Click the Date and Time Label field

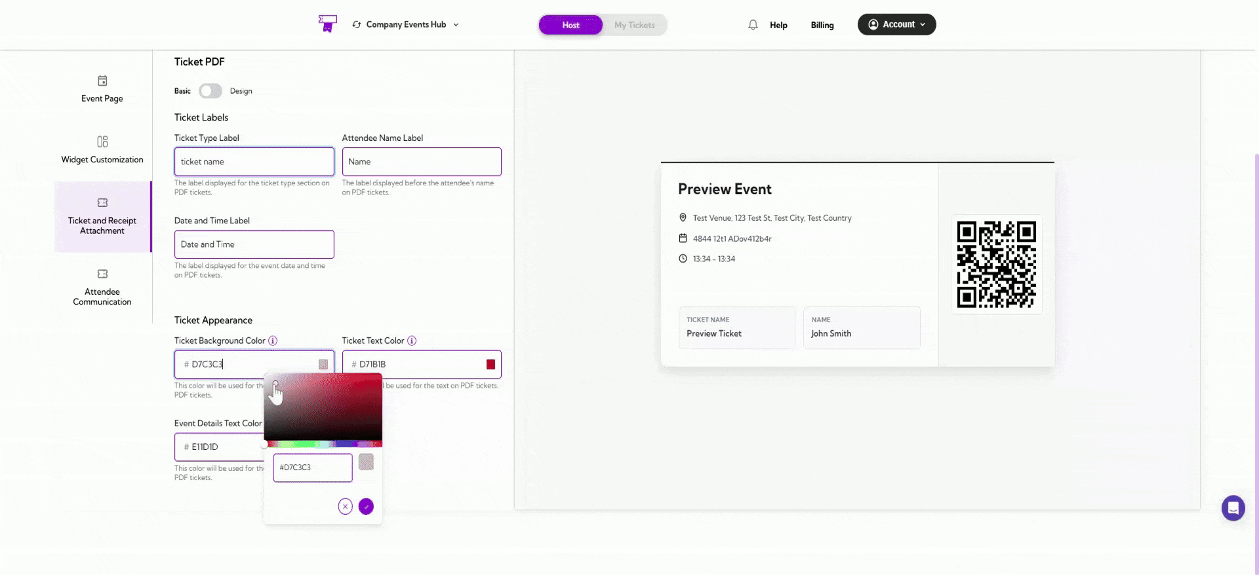[254, 244]
